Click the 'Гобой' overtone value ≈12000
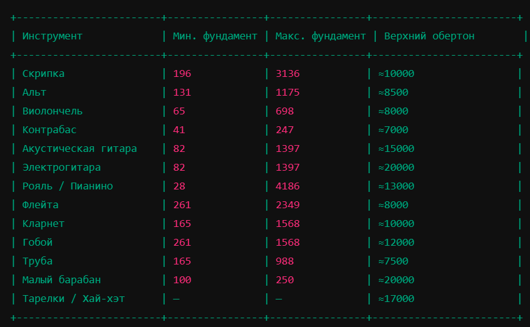Screen dimensions: 530x327 396,243
